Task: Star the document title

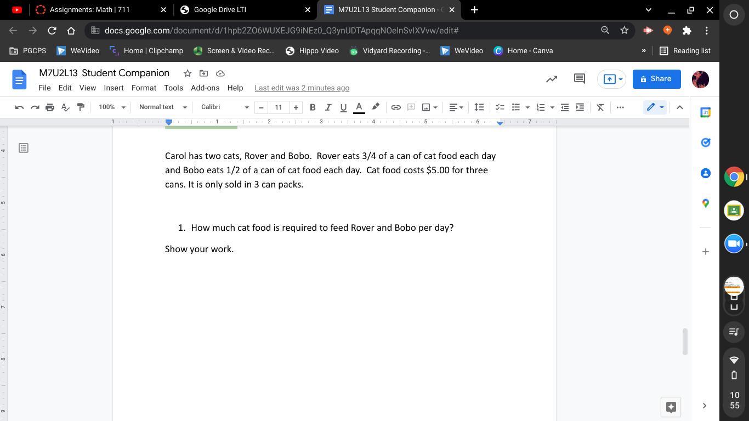Action: 188,73
